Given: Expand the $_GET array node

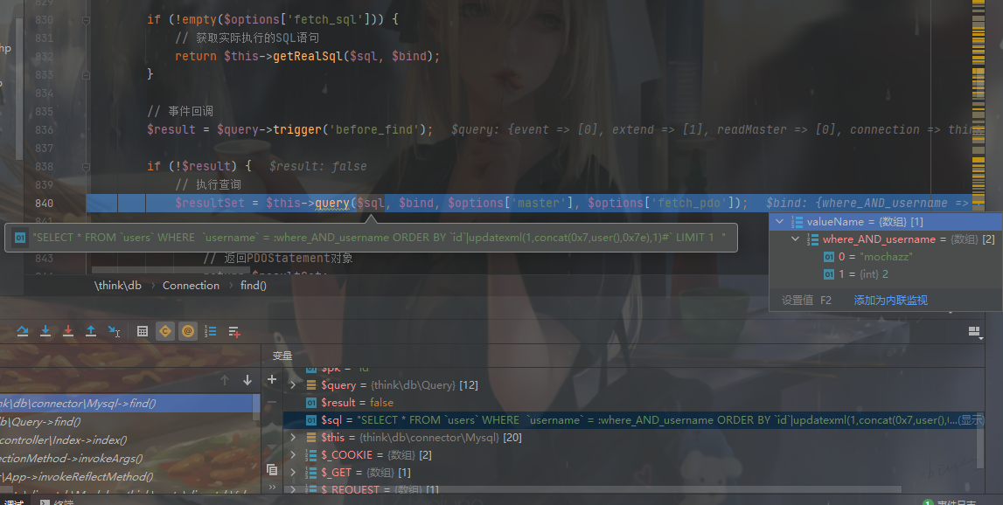Looking at the screenshot, I should tap(294, 473).
